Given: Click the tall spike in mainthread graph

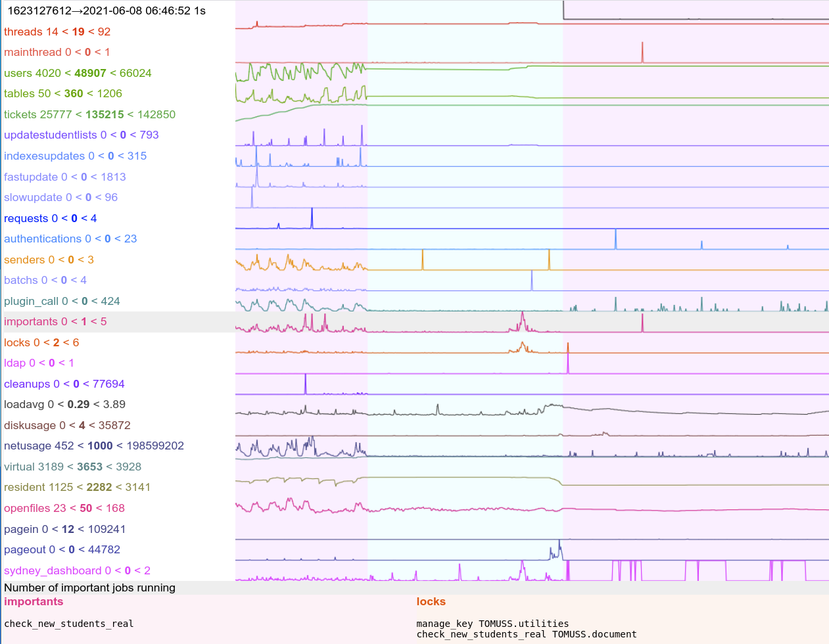Looking at the screenshot, I should [642, 53].
